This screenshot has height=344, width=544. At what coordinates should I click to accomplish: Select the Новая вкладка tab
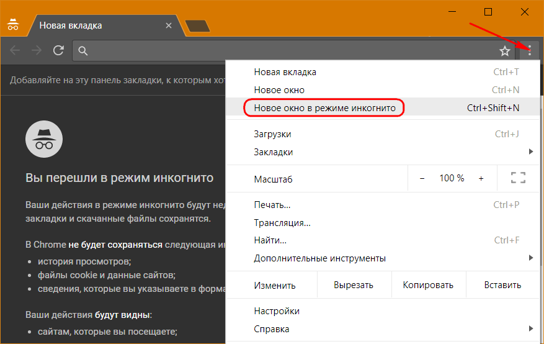click(x=93, y=25)
